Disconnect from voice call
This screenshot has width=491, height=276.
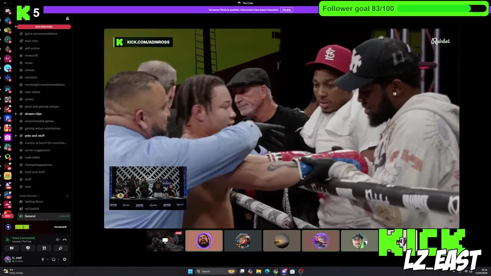tap(64, 240)
